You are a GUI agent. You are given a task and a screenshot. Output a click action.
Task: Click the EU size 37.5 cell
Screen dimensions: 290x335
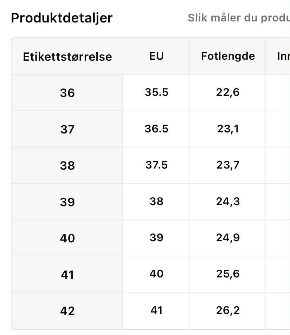click(156, 165)
